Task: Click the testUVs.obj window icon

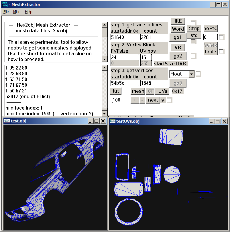Action: tap(112, 121)
